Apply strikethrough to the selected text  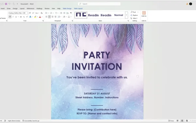click(21, 17)
